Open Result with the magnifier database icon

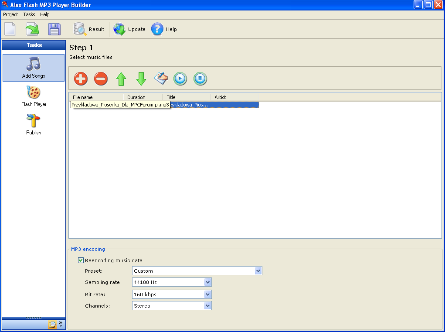(x=89, y=29)
